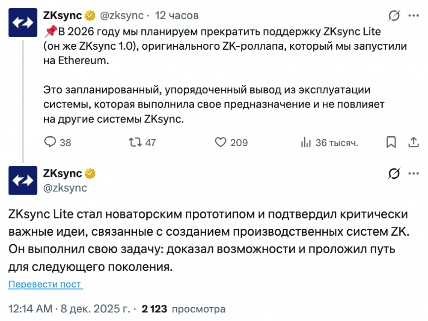
Task: Repost the tweet showing 47 reposts
Action: click(135, 142)
